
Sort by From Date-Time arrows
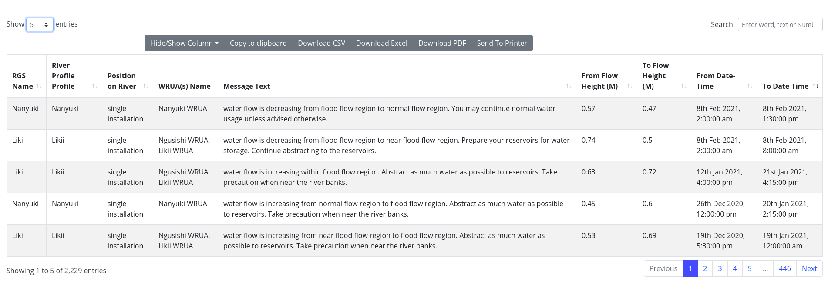(x=750, y=86)
